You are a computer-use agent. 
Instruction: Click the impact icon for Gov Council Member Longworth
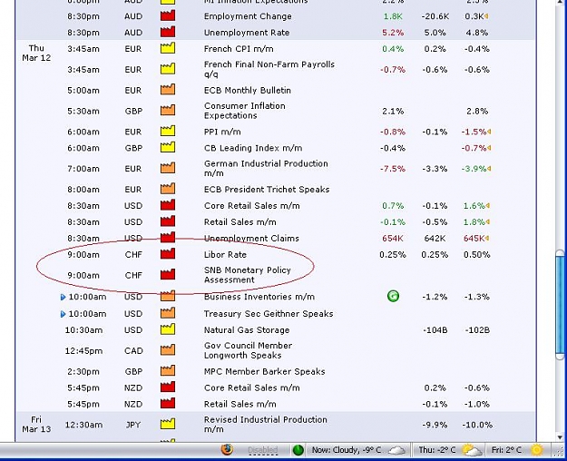pos(168,350)
